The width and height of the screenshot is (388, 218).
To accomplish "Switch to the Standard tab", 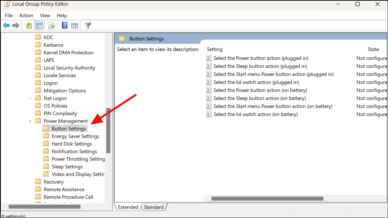I will 154,207.
